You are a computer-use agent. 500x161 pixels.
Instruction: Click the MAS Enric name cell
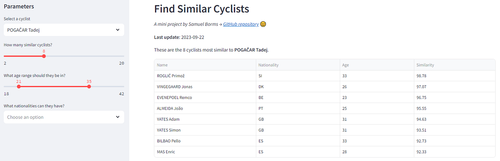(x=166, y=152)
